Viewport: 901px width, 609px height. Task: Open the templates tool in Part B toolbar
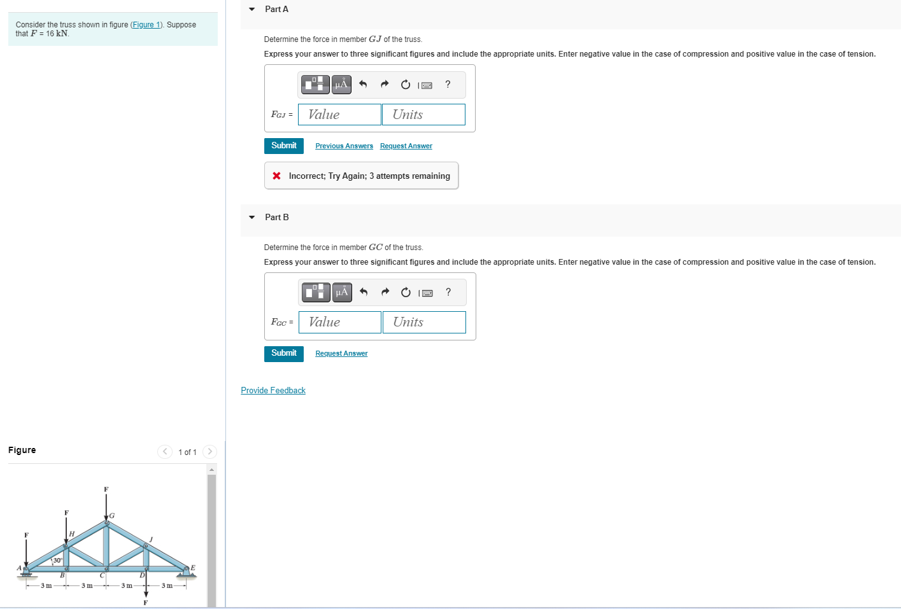coord(316,292)
